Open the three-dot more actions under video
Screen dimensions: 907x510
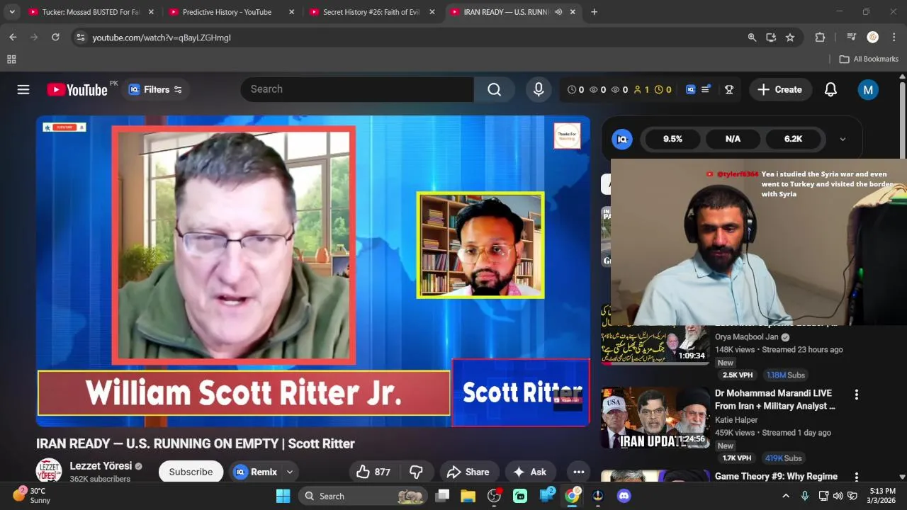(x=579, y=472)
